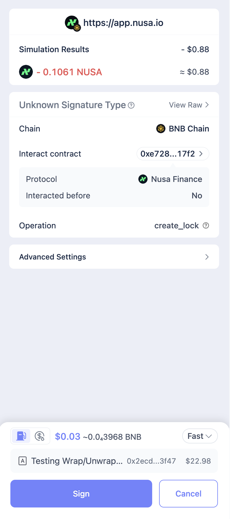Viewport: 230px width, 519px height.
Task: Click the address type icon beside Testing Wrap/Unwrap
Action: [22, 461]
